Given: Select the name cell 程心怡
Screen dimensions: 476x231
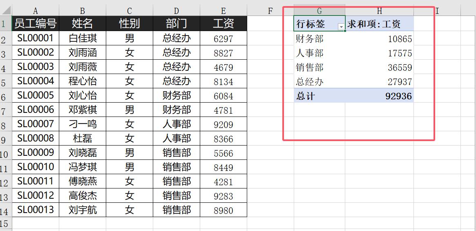Looking at the screenshot, I should [x=82, y=81].
